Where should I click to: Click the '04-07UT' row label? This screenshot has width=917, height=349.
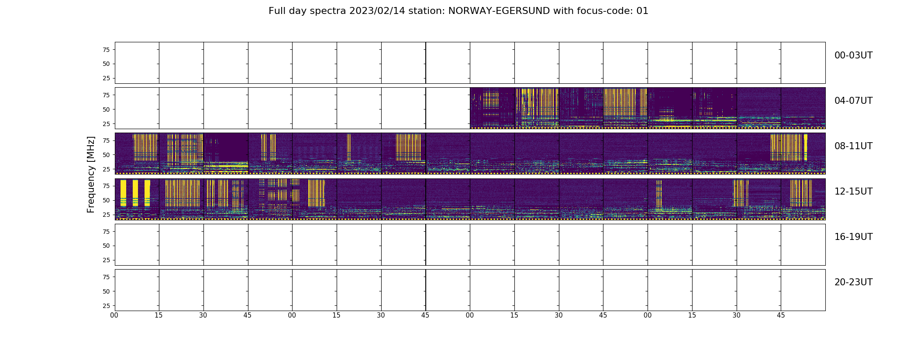[x=853, y=101]
